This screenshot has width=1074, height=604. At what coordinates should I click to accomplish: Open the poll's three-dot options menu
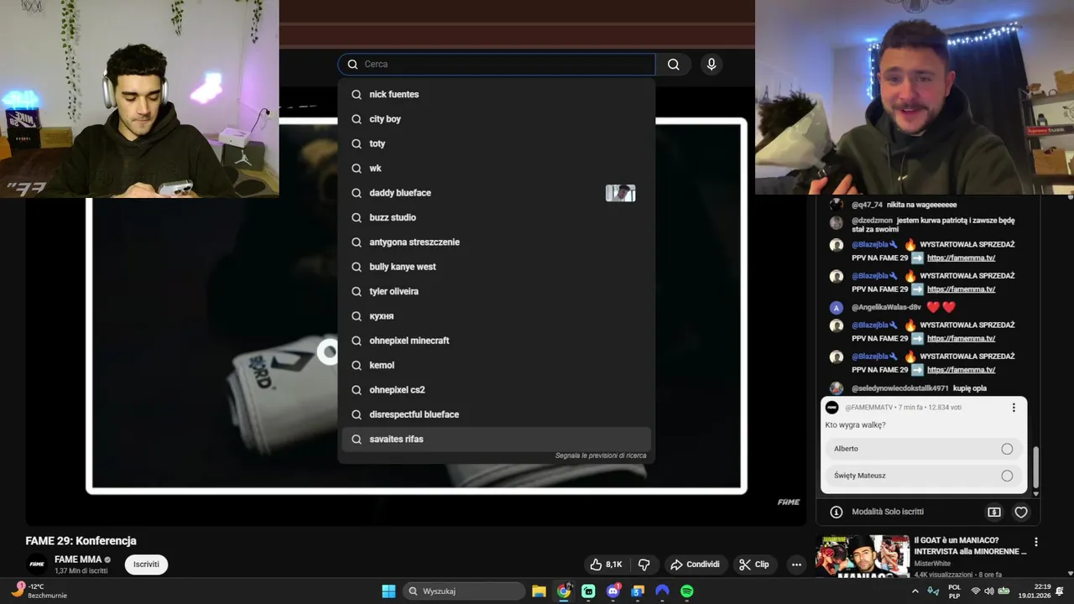(1014, 408)
